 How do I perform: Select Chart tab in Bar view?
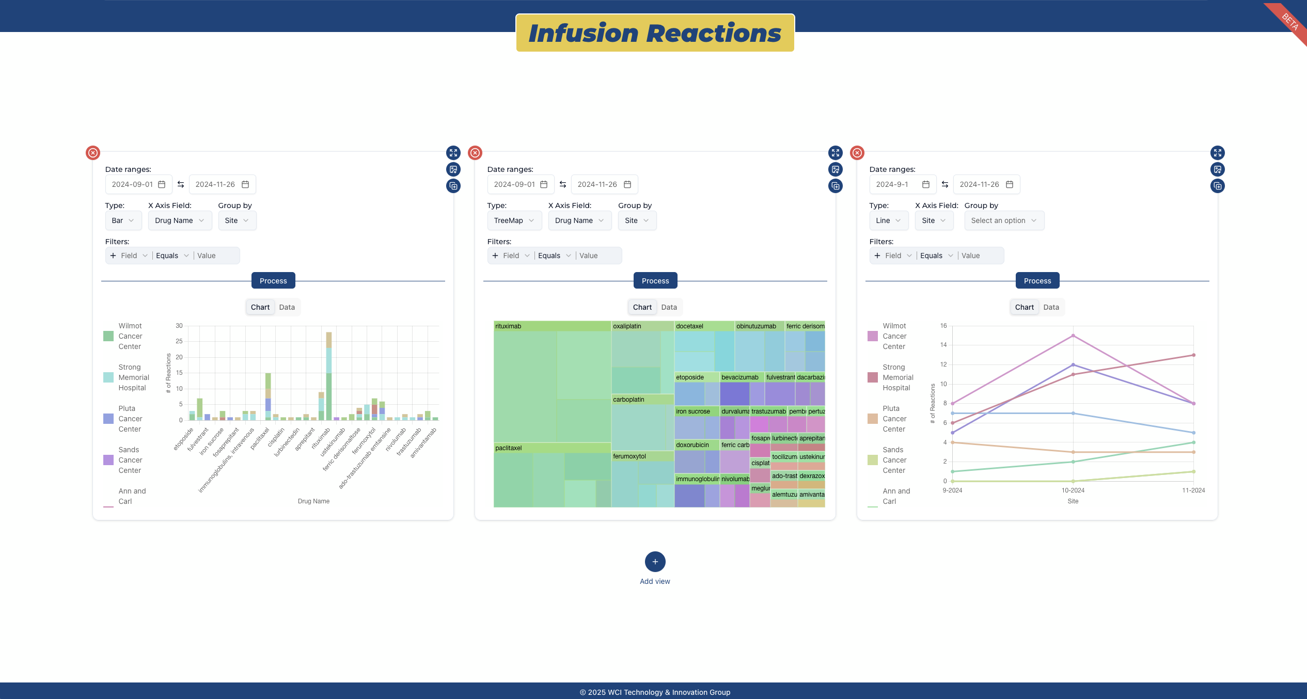[260, 307]
